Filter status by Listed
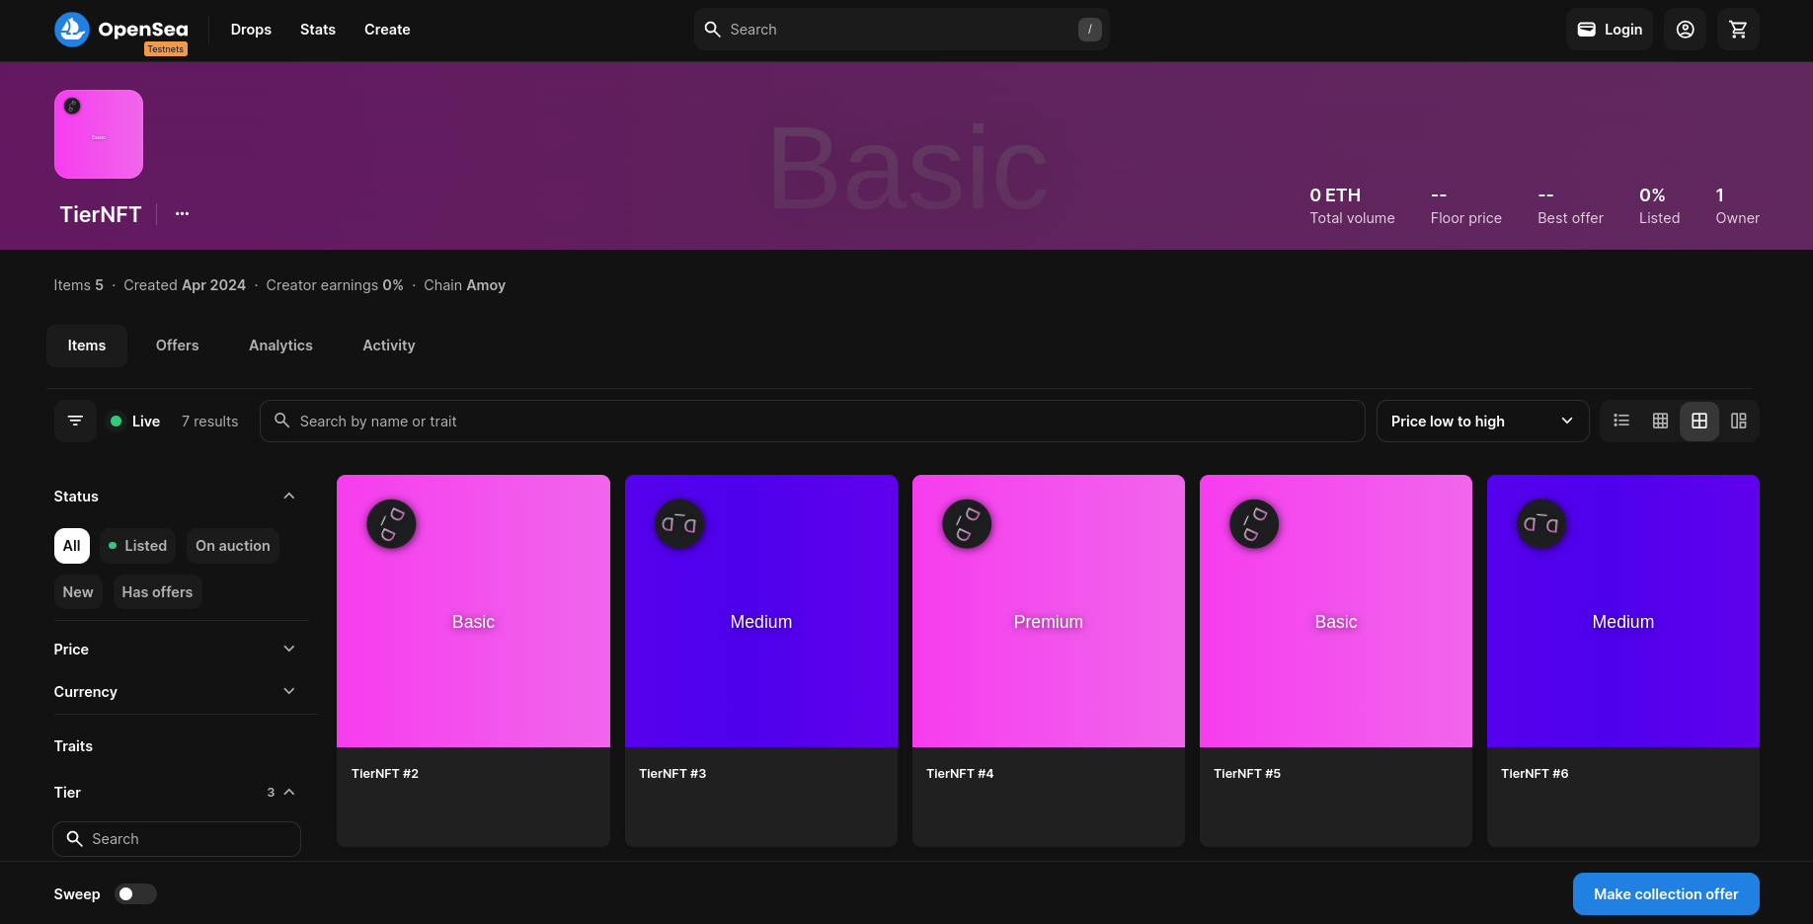This screenshot has width=1813, height=924. tap(137, 546)
